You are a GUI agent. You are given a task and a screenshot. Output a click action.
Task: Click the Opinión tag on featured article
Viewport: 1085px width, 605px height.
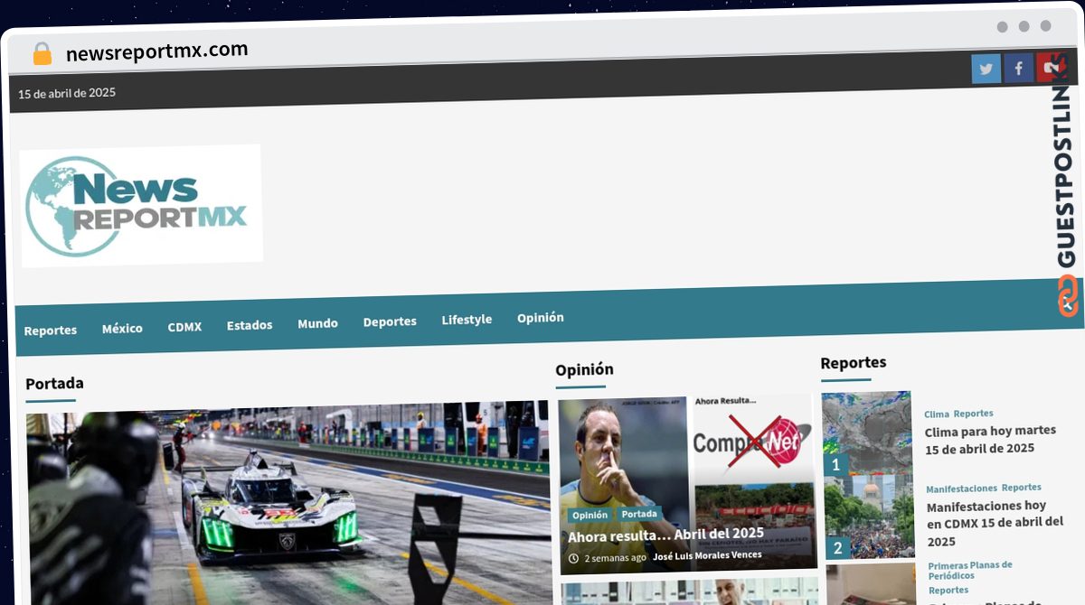pyautogui.click(x=590, y=516)
